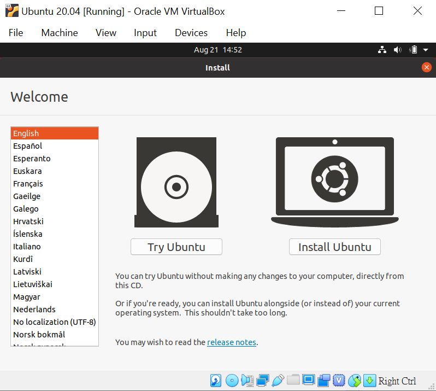The height and width of the screenshot is (391, 436).
Task: Click the VirtualBox logo in the title bar
Action: pos(12,10)
